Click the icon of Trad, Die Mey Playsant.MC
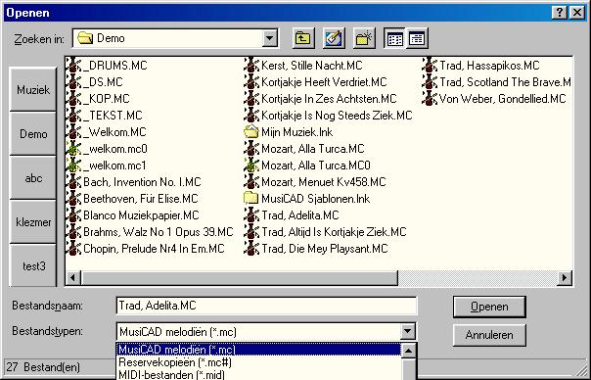 click(x=251, y=249)
